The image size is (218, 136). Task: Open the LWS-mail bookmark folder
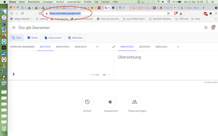coord(182,19)
